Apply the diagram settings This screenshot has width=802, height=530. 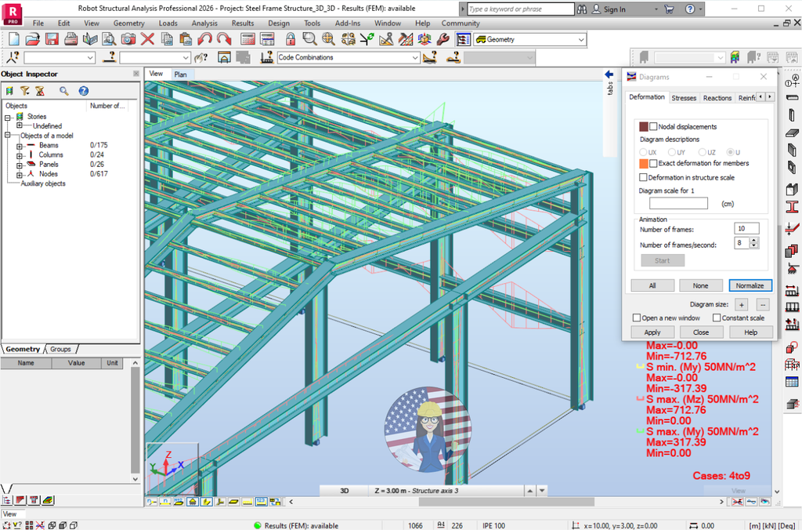652,332
